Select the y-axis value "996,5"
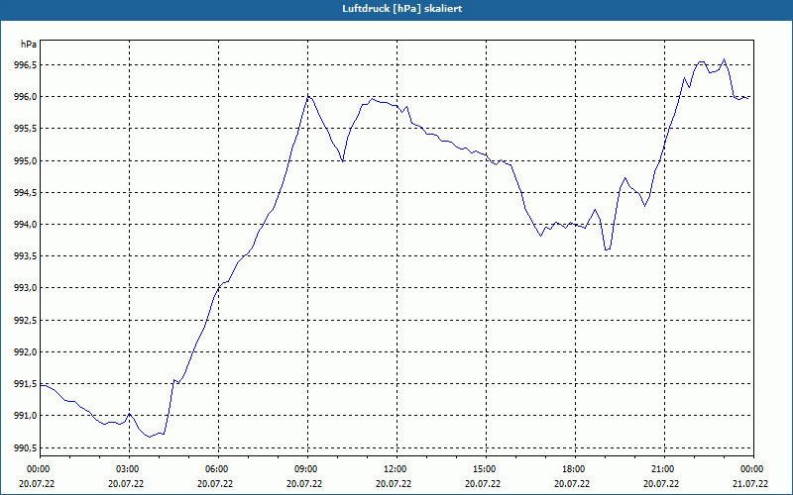Image resolution: width=793 pixels, height=495 pixels. (26, 64)
